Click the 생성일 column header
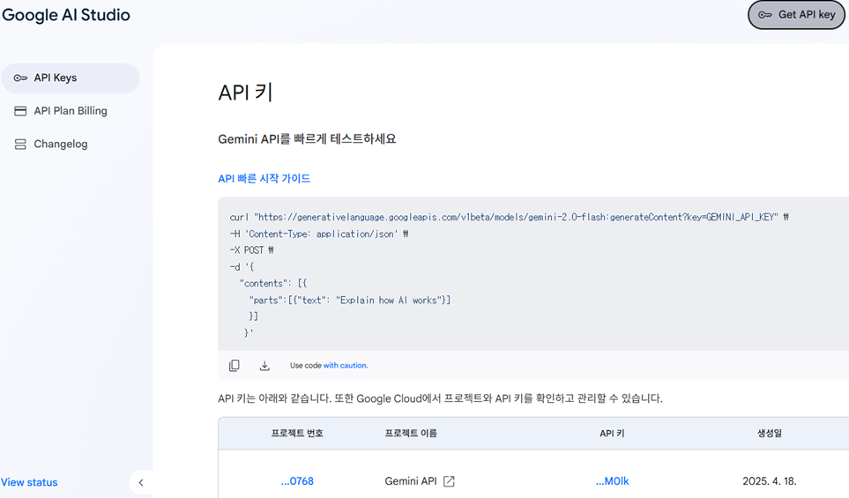Viewport: 849px width, 498px height. 770,433
